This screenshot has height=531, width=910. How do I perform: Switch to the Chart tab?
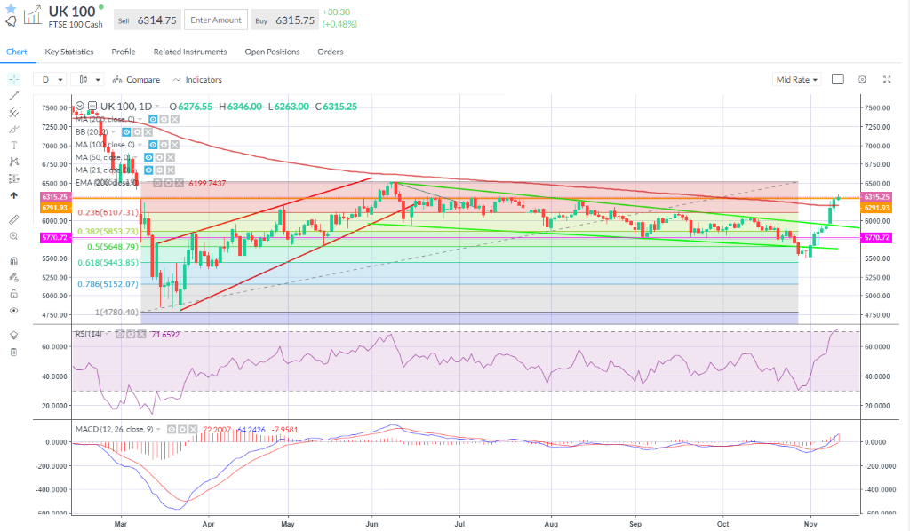(x=17, y=52)
